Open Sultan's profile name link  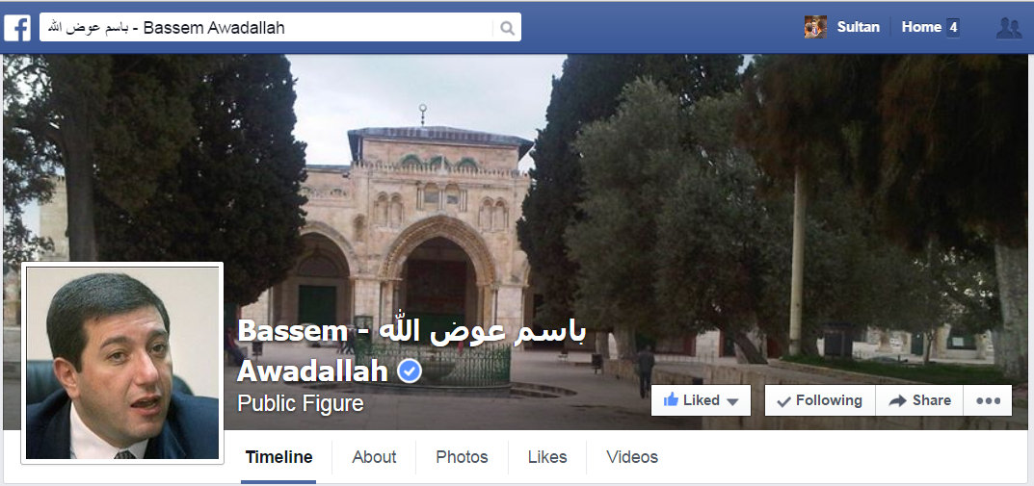click(x=858, y=27)
